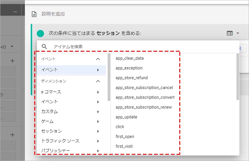
Task: Click the panel layout icon at top right
Action: [230, 33]
